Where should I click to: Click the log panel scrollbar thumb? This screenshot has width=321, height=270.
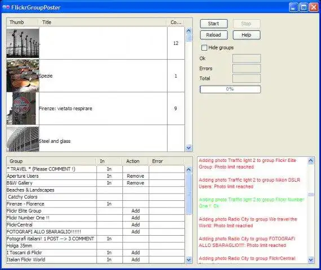pyautogui.click(x=311, y=195)
